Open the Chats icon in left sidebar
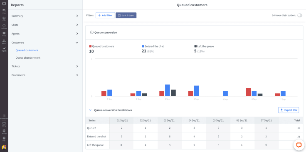Image resolution: width=306 pixels, height=152 pixels. [x=4, y=11]
